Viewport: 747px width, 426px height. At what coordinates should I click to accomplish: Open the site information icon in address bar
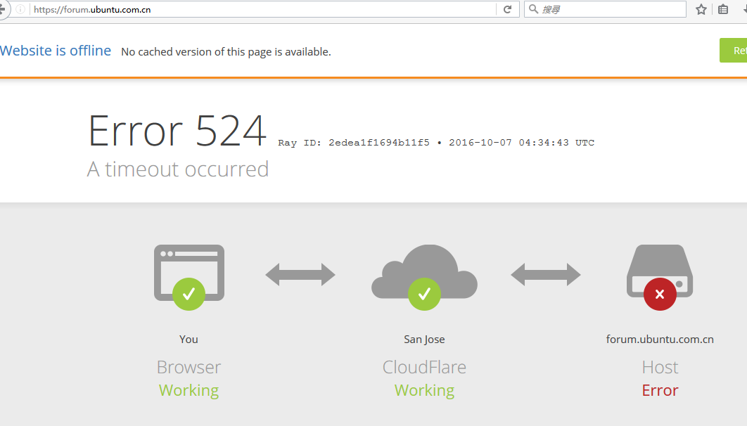point(20,10)
